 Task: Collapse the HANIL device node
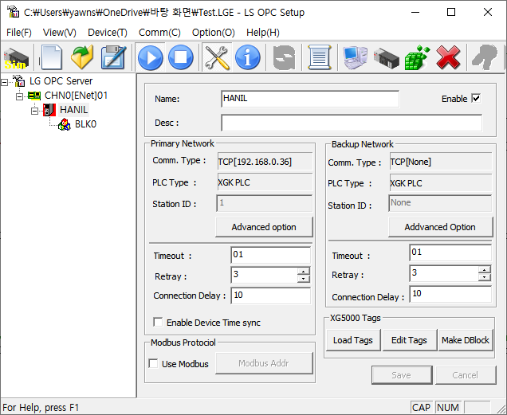click(x=34, y=112)
